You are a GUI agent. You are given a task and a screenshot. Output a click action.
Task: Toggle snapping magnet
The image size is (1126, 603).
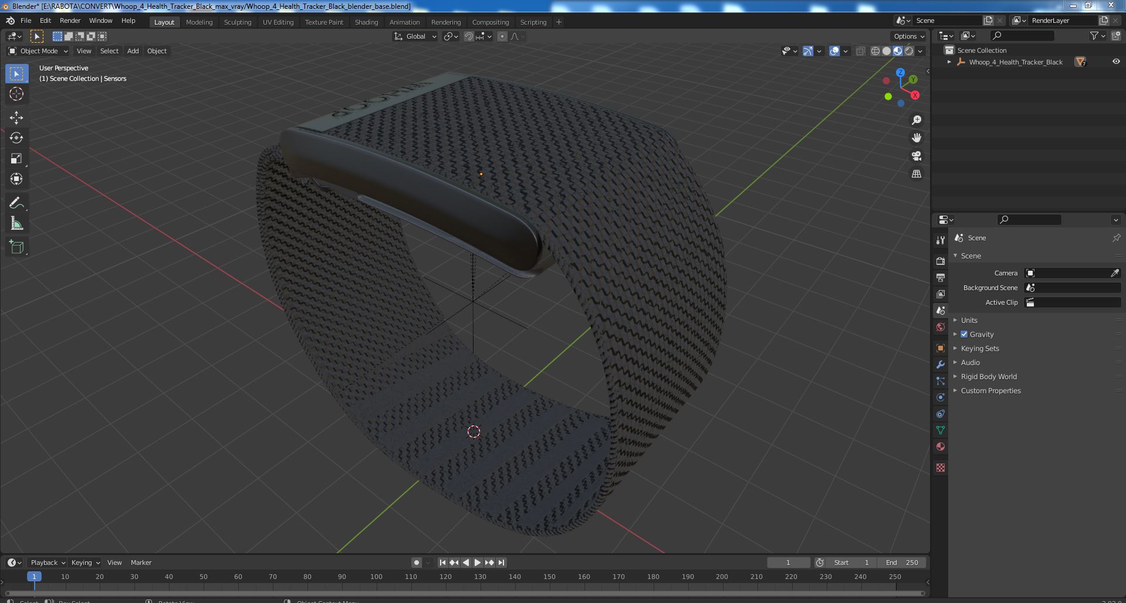(x=469, y=36)
